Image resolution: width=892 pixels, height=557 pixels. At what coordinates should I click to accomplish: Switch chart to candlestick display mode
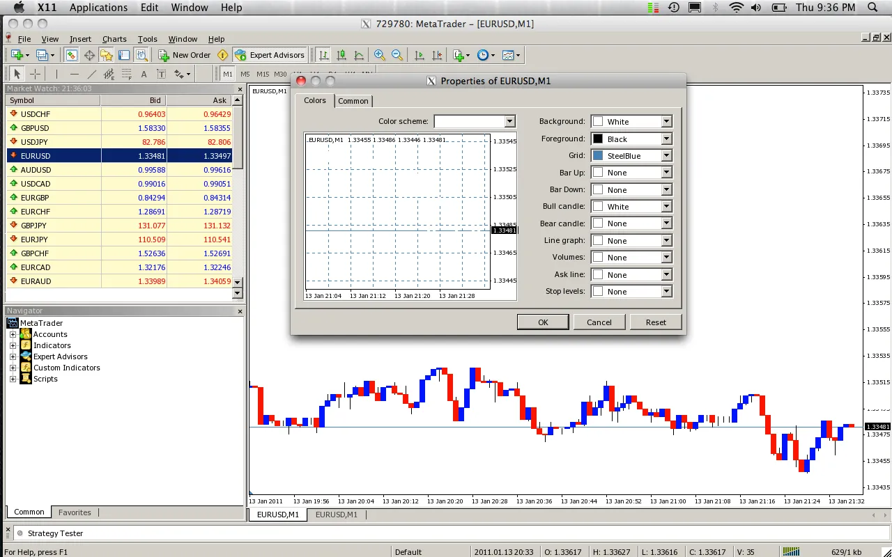[x=343, y=55]
